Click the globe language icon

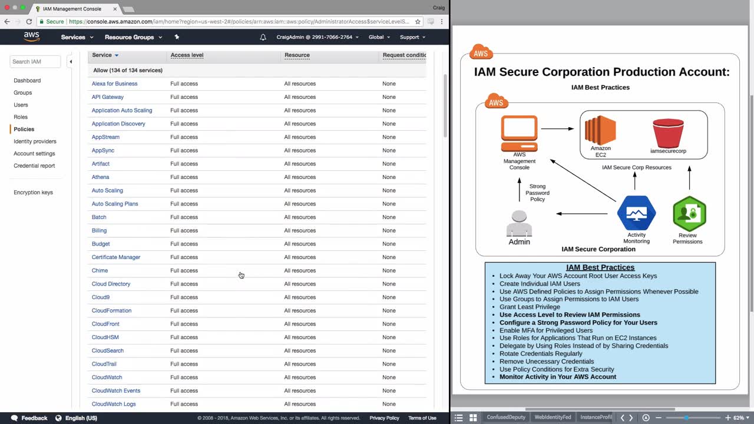click(x=58, y=418)
